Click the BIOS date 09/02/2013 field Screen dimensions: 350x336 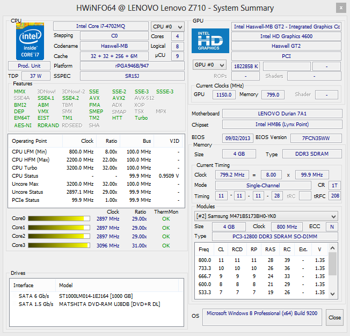pos(238,138)
